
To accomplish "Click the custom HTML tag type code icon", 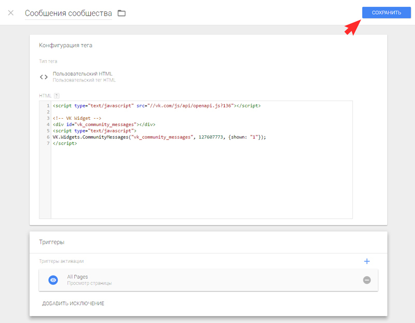I will click(x=44, y=77).
